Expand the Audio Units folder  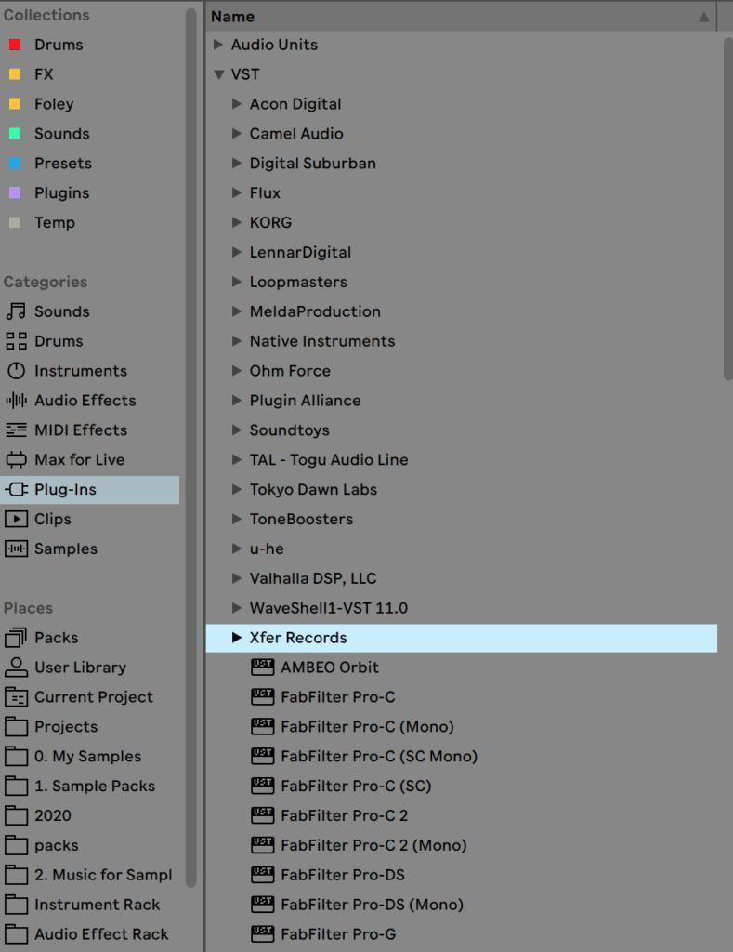(x=218, y=45)
